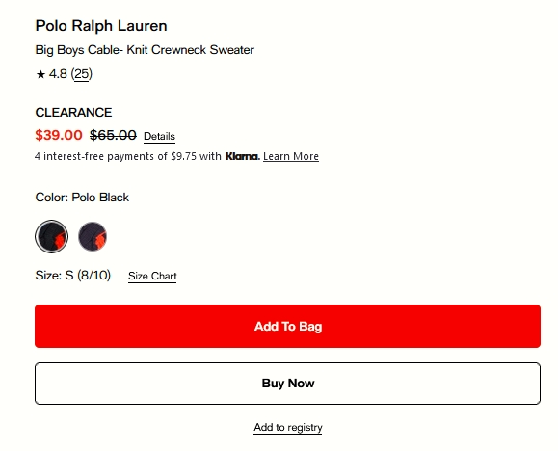Click the Klarna logo
The image size is (558, 451).
pos(242,156)
